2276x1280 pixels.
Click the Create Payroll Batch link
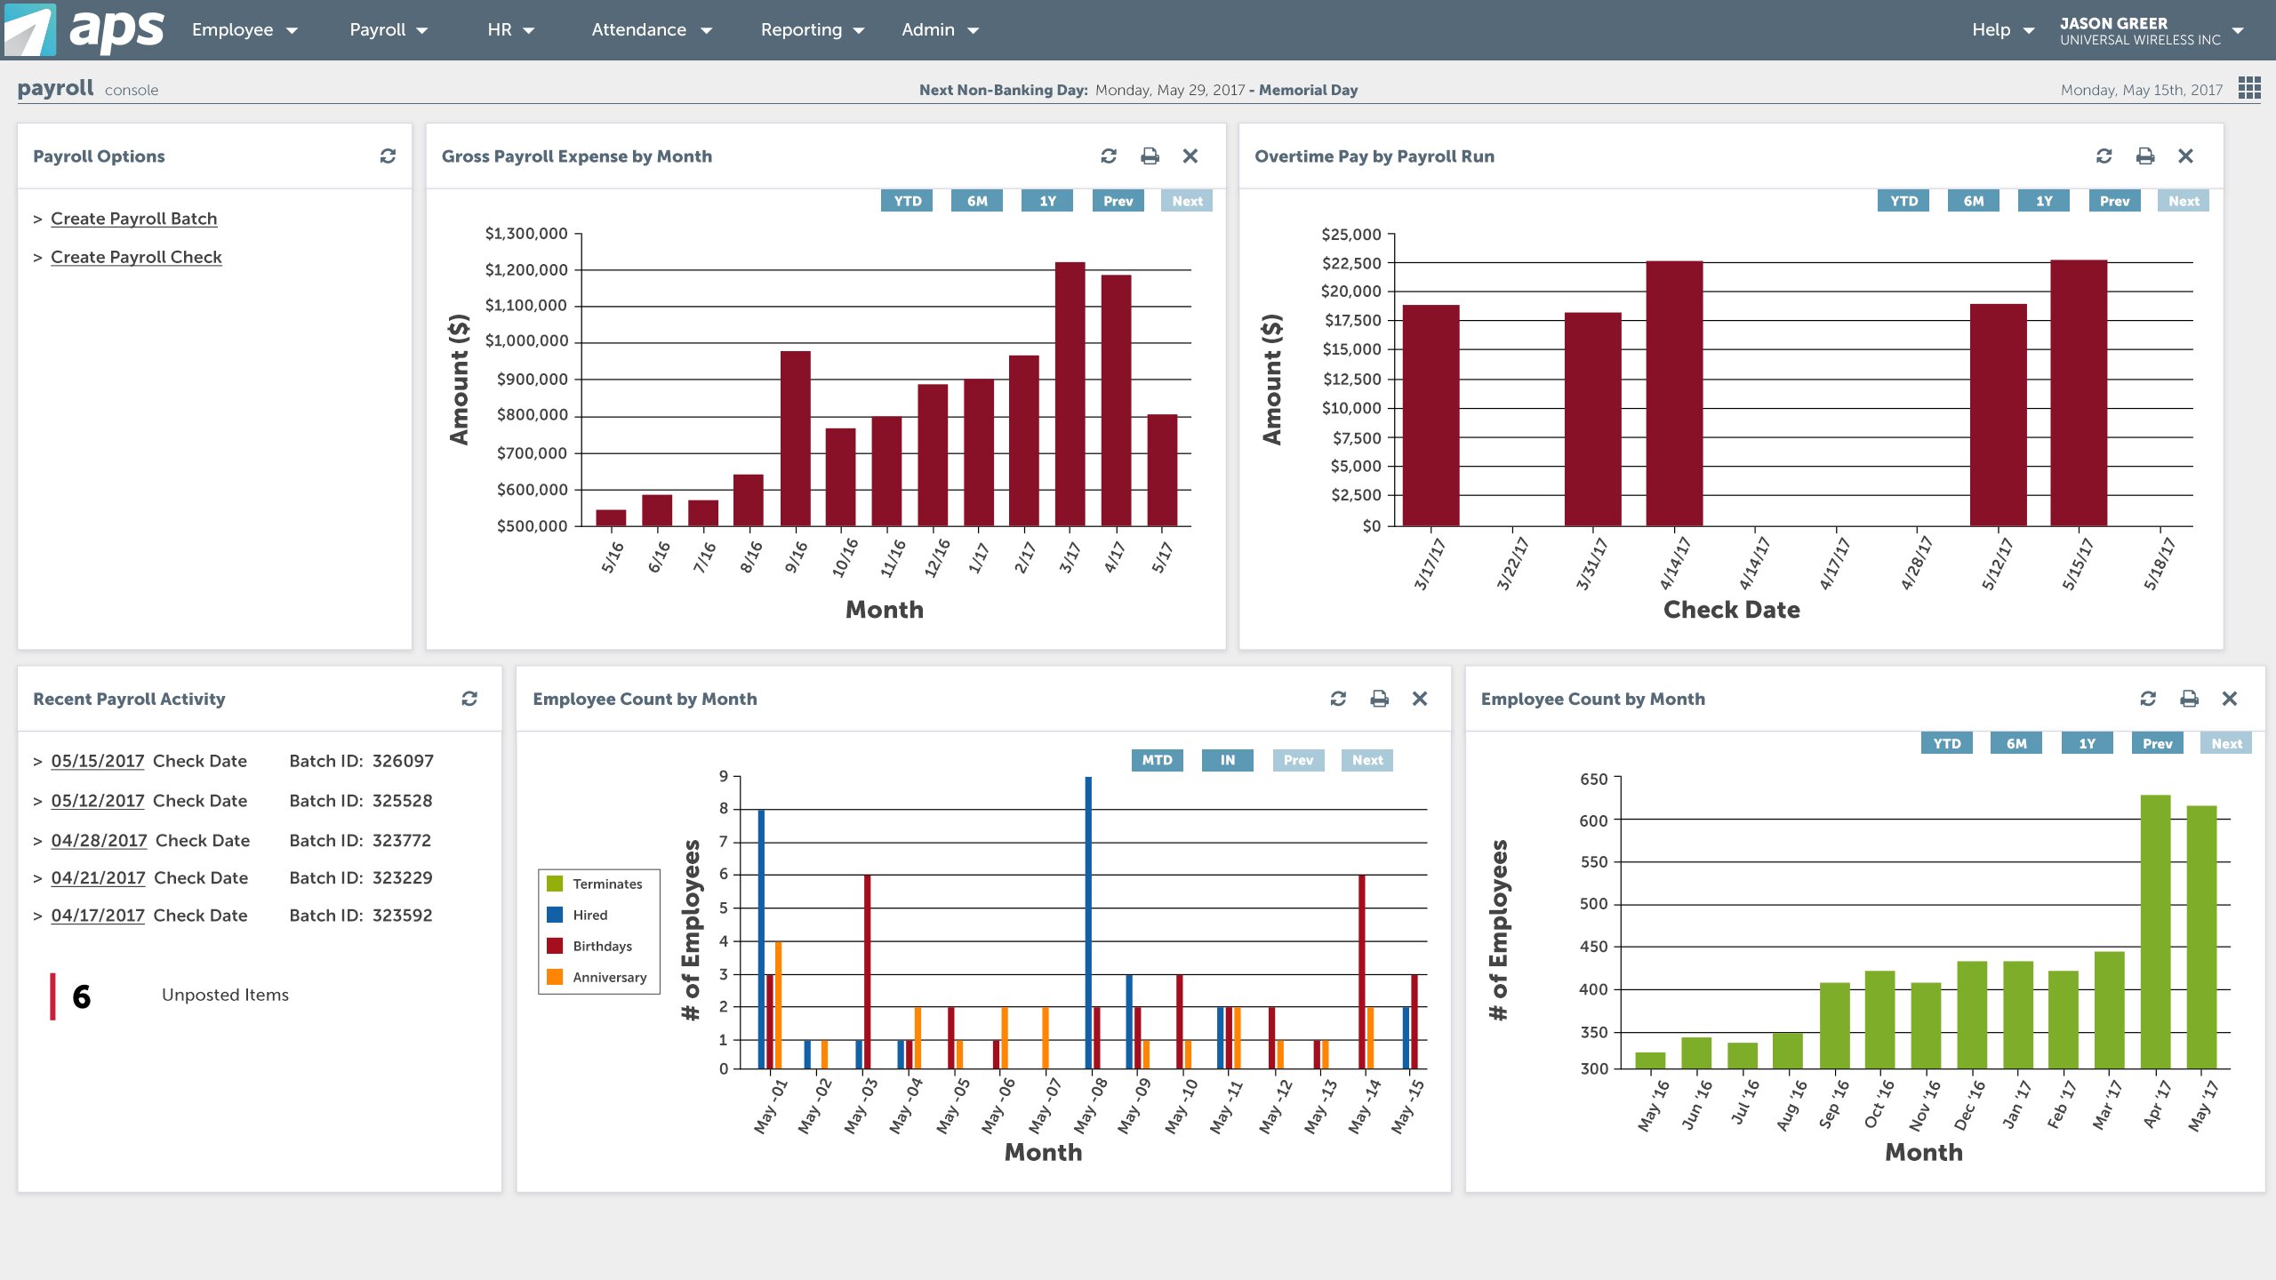click(x=133, y=219)
